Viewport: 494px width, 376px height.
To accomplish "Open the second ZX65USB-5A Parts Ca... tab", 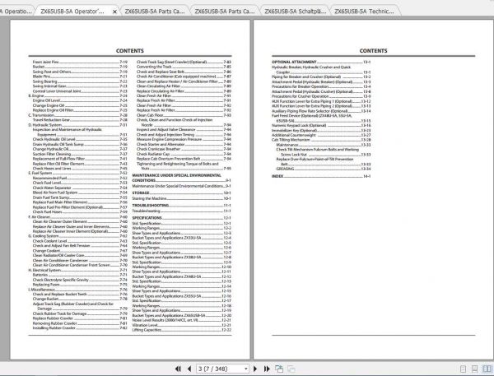I will 225,12.
